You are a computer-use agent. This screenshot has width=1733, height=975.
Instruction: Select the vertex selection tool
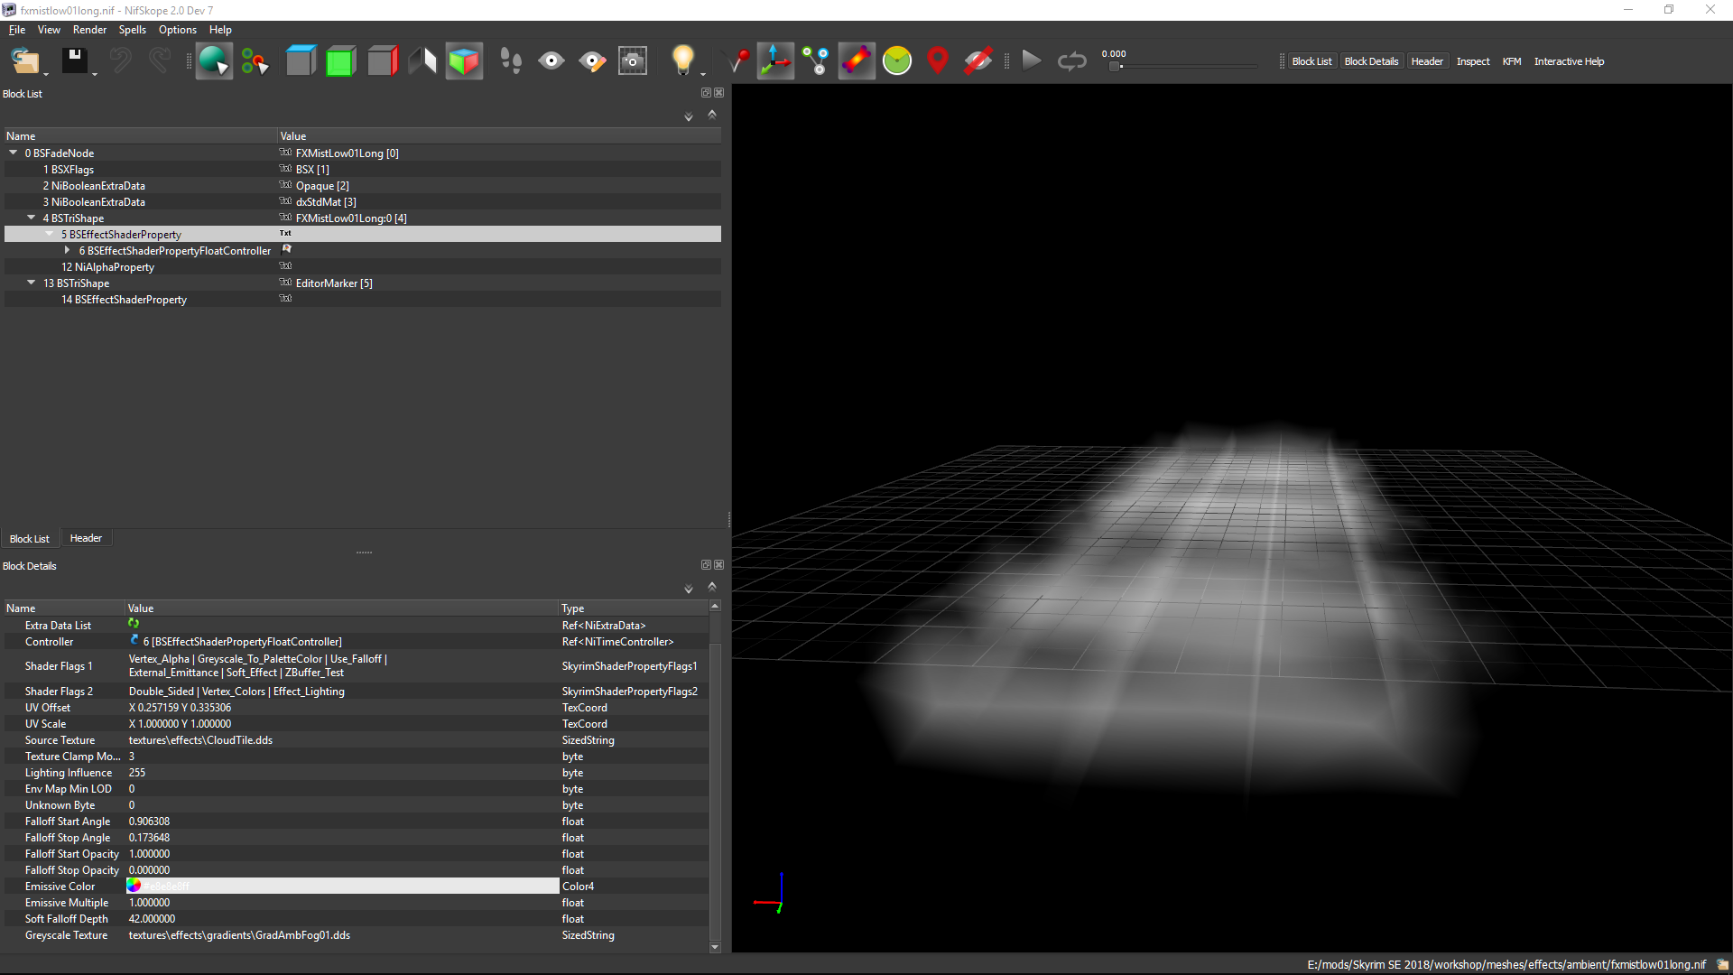[x=255, y=61]
